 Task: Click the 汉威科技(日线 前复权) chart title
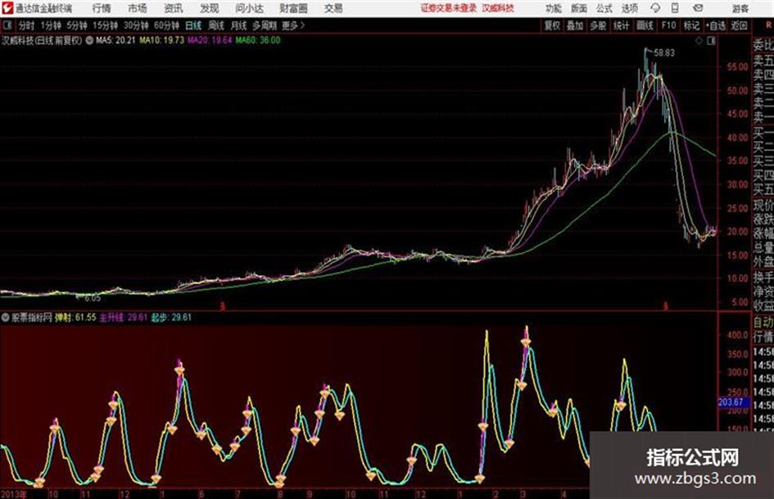[42, 40]
